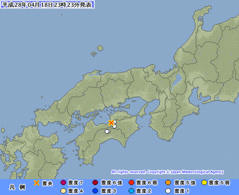This screenshot has height=195, width=239.
Task: Click the 震度4 legend label text
Action: point(75,191)
